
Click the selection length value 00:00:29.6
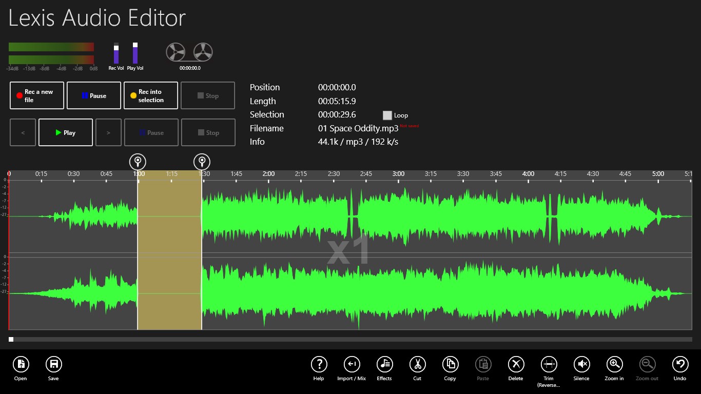(337, 115)
